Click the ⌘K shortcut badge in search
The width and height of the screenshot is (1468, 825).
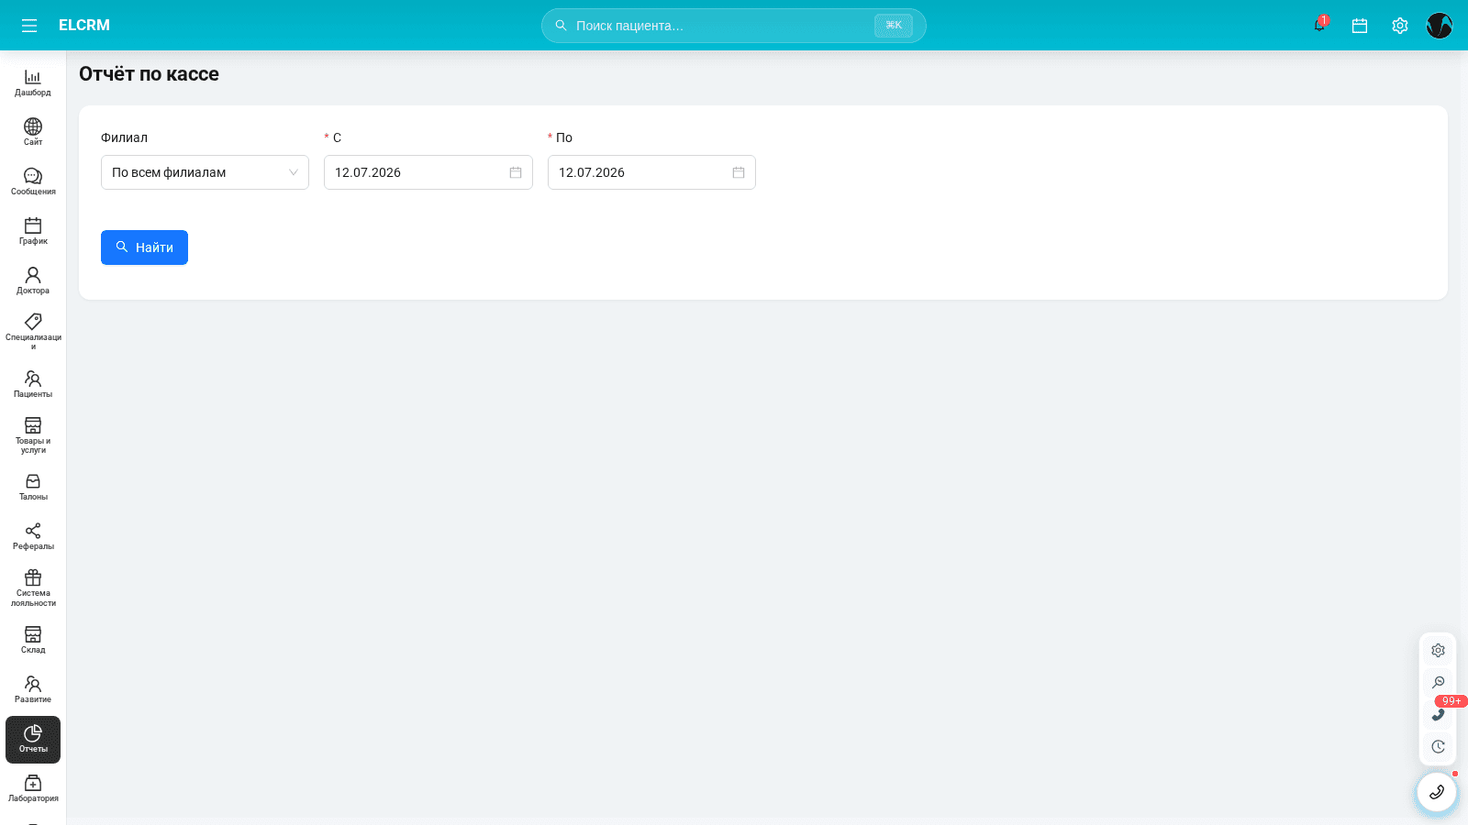894,26
